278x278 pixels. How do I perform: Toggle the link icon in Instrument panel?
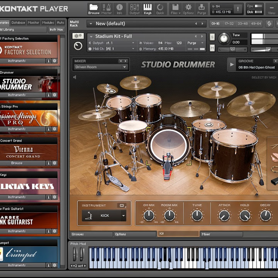pyautogui.click(x=122, y=205)
